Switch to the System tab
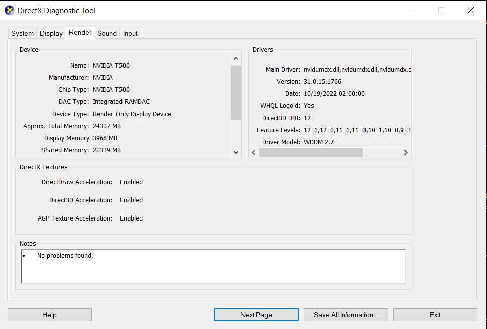The width and height of the screenshot is (487, 329). [23, 33]
